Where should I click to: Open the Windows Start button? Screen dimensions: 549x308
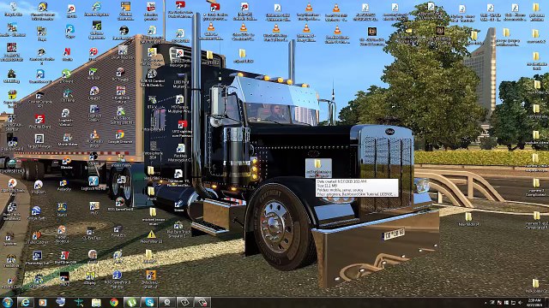tap(8, 302)
